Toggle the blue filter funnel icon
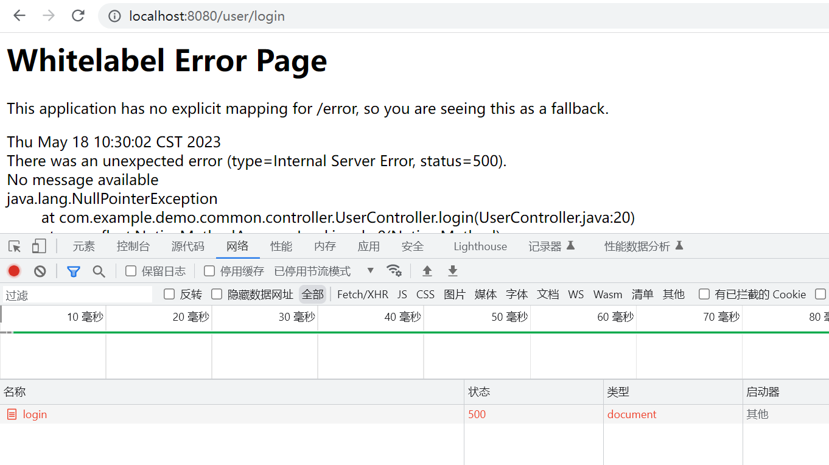Image resolution: width=829 pixels, height=465 pixels. (74, 271)
